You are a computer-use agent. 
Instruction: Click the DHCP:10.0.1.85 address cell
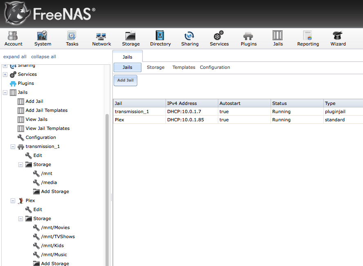192,120
